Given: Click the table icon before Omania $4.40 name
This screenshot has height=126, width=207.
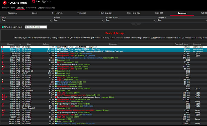Looking at the screenshot, I should [56, 86].
